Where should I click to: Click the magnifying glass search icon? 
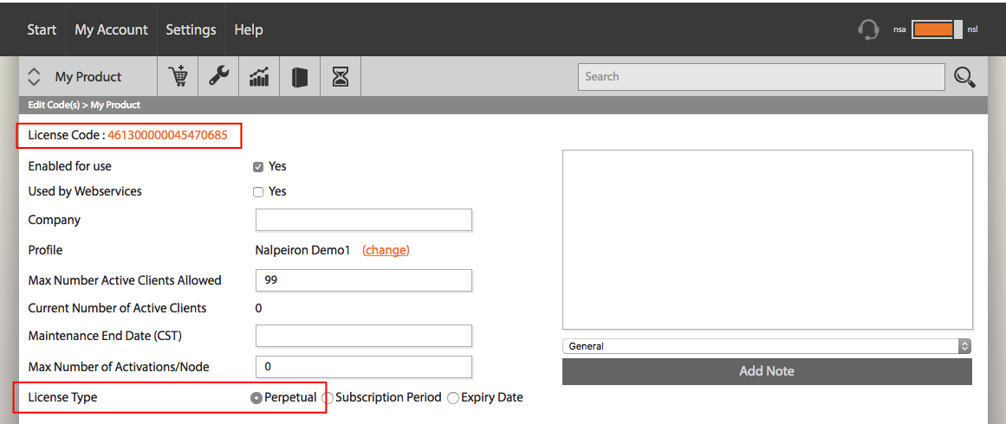click(964, 77)
